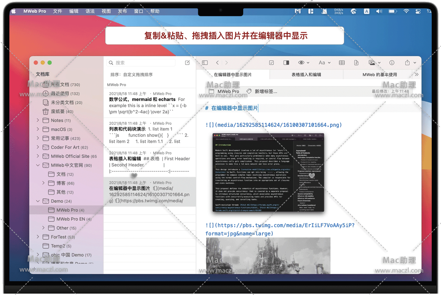
Task: Expand the Notes folder
Action: point(38,120)
